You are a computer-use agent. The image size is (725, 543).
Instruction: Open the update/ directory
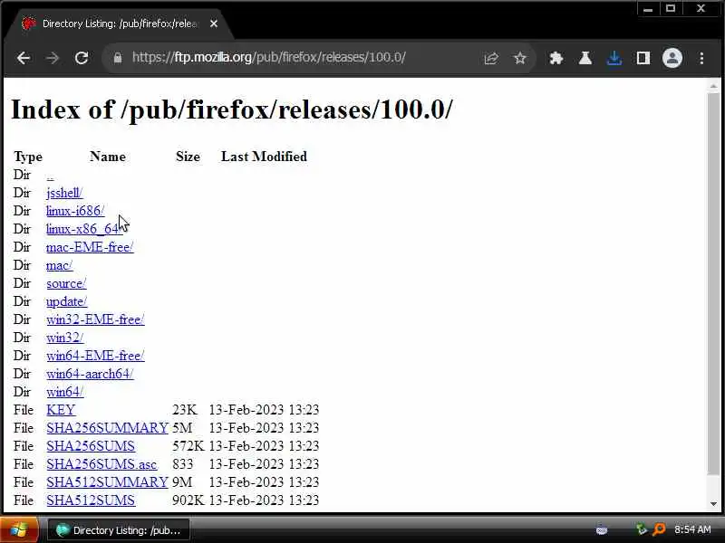click(66, 301)
